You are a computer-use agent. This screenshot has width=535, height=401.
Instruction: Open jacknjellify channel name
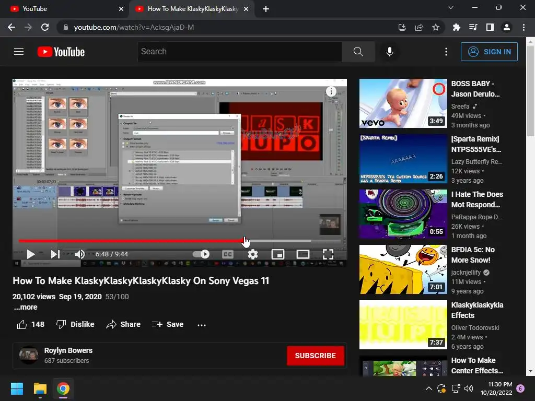click(x=466, y=273)
